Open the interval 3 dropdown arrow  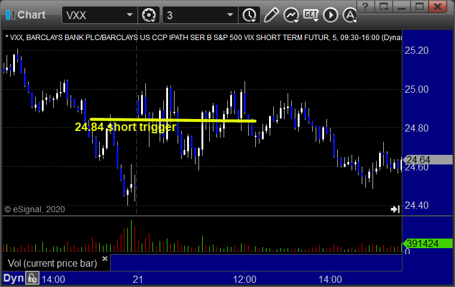[x=230, y=15]
